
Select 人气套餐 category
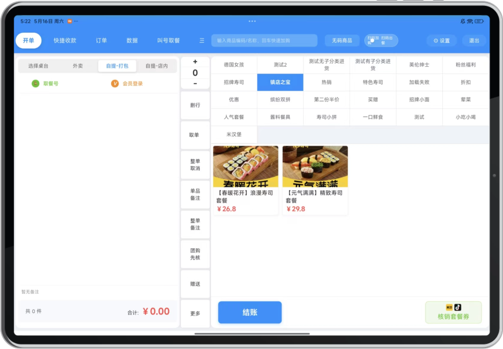pos(234,117)
